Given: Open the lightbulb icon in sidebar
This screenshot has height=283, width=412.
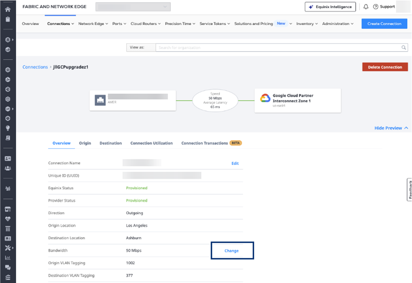Looking at the screenshot, I should click(7, 128).
